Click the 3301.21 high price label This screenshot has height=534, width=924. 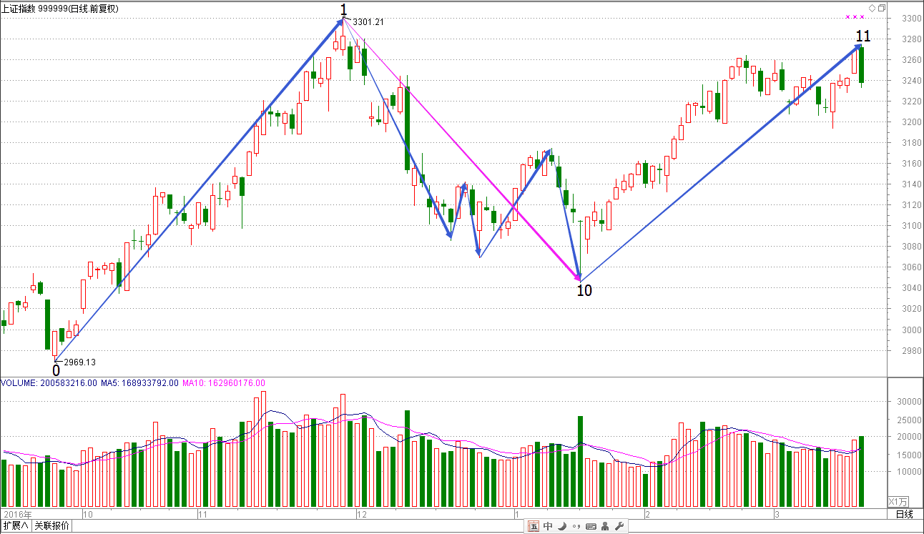click(368, 22)
